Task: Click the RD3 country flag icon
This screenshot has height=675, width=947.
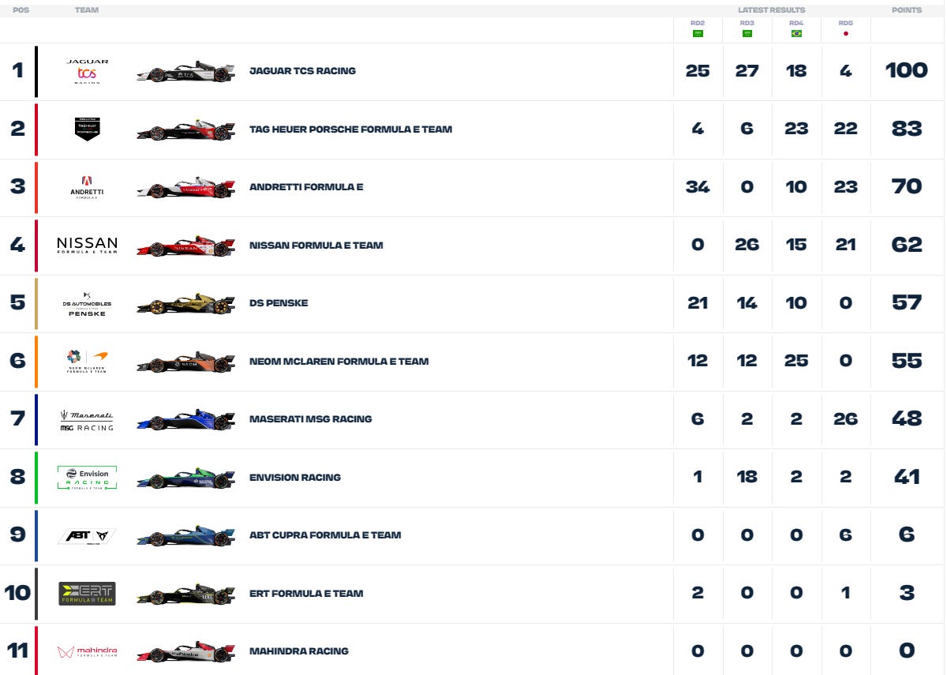Action: point(747,34)
